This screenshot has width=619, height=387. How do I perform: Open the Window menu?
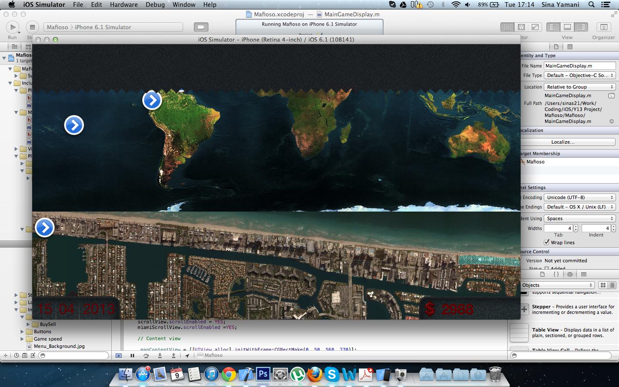click(x=184, y=5)
